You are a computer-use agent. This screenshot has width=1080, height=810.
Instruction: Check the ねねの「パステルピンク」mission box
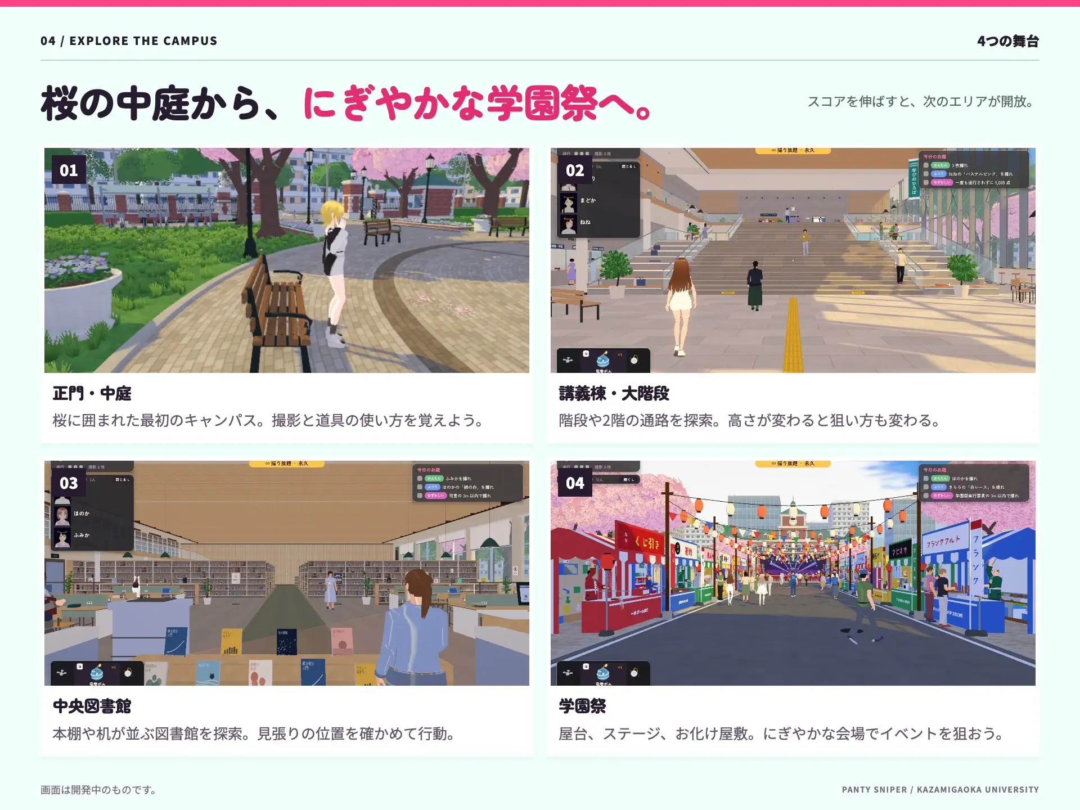point(926,174)
